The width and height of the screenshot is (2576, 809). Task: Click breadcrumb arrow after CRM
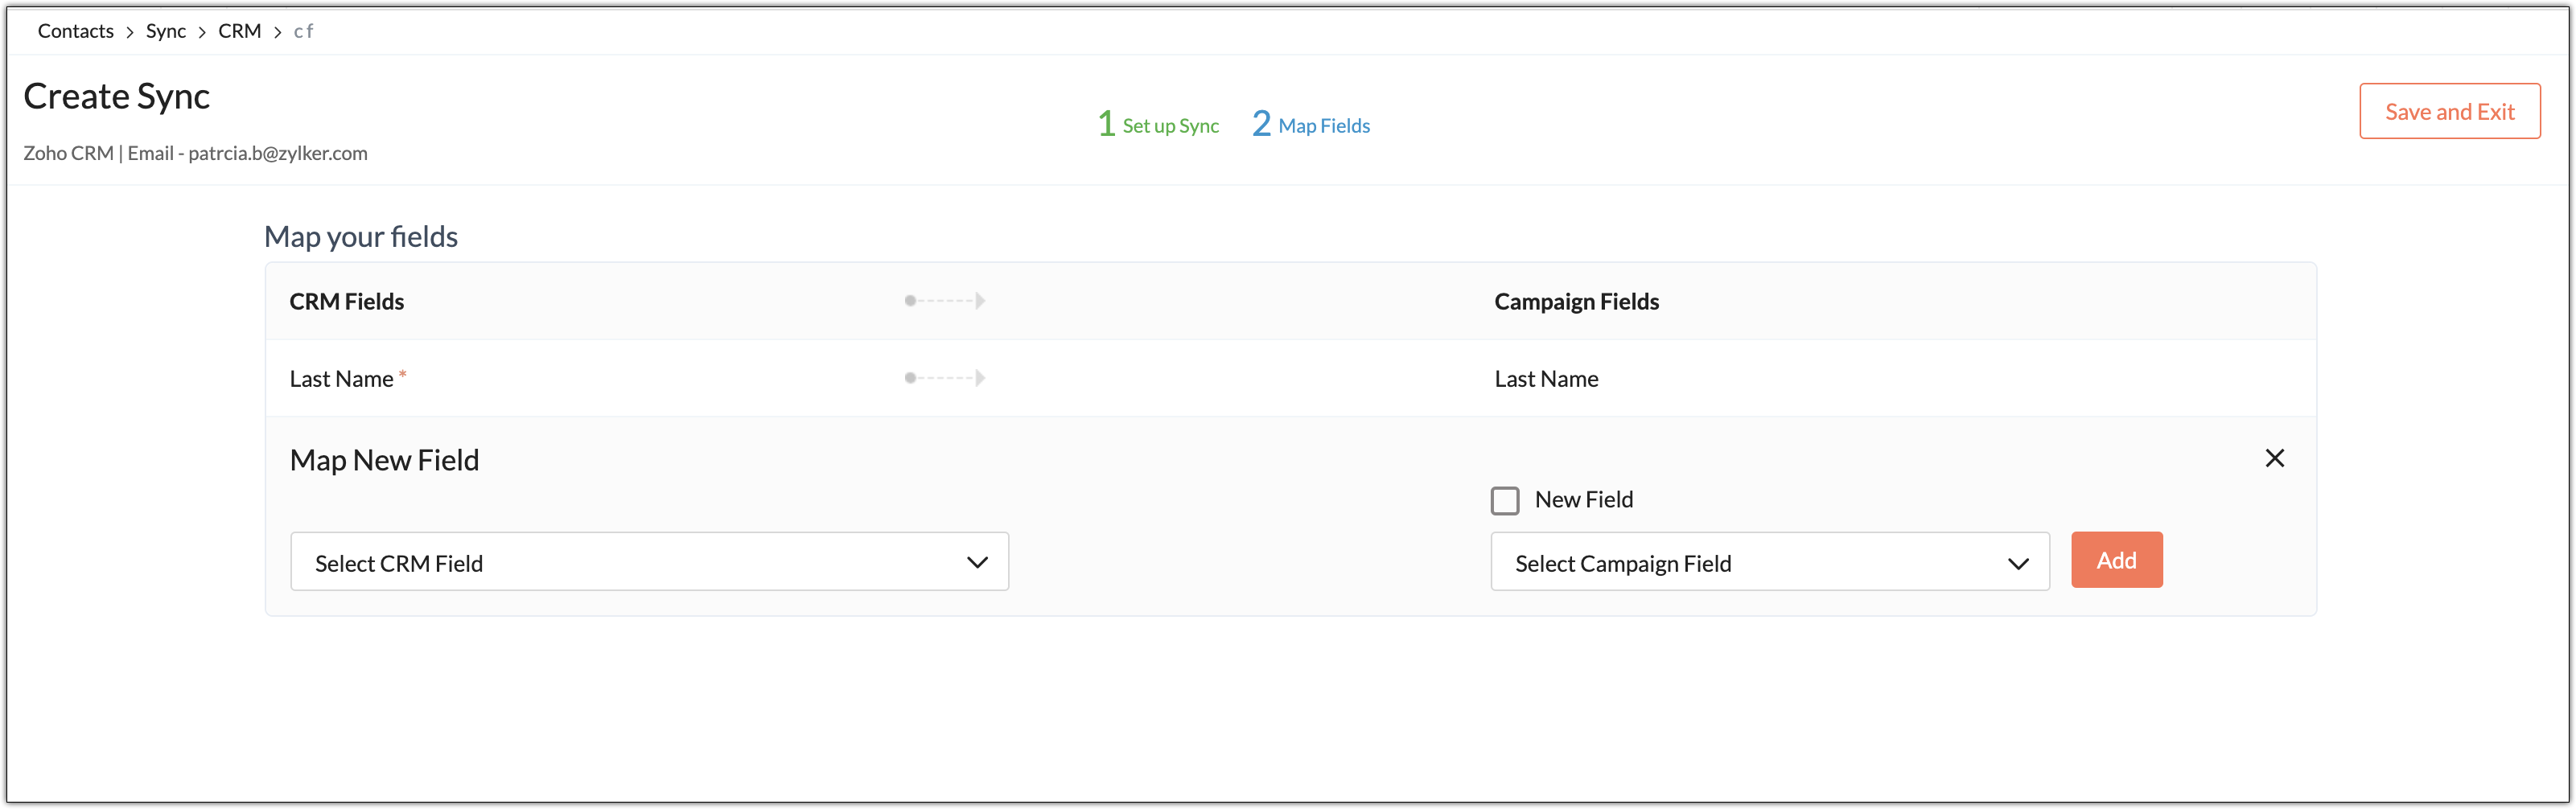(277, 32)
